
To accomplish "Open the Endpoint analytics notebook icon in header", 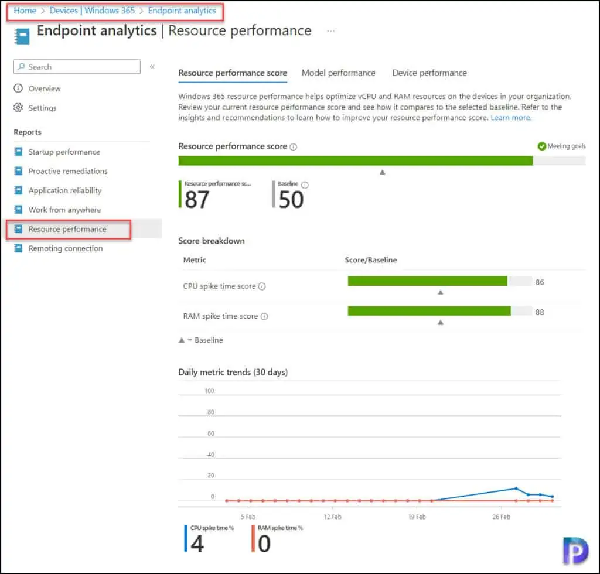I will pyautogui.click(x=22, y=36).
